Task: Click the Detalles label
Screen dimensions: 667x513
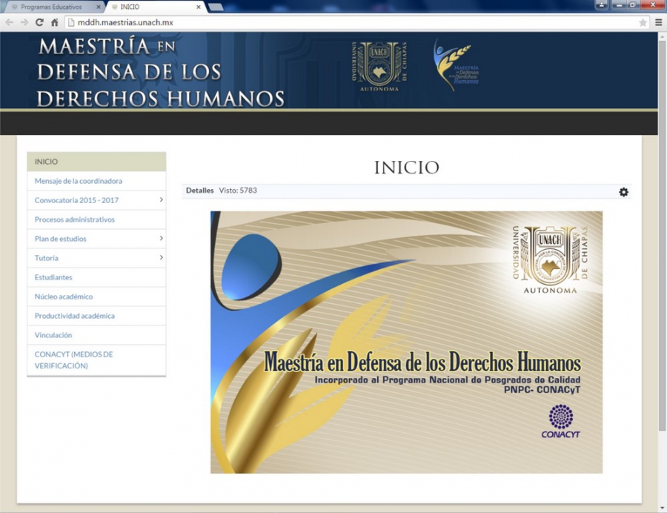Action: (199, 191)
